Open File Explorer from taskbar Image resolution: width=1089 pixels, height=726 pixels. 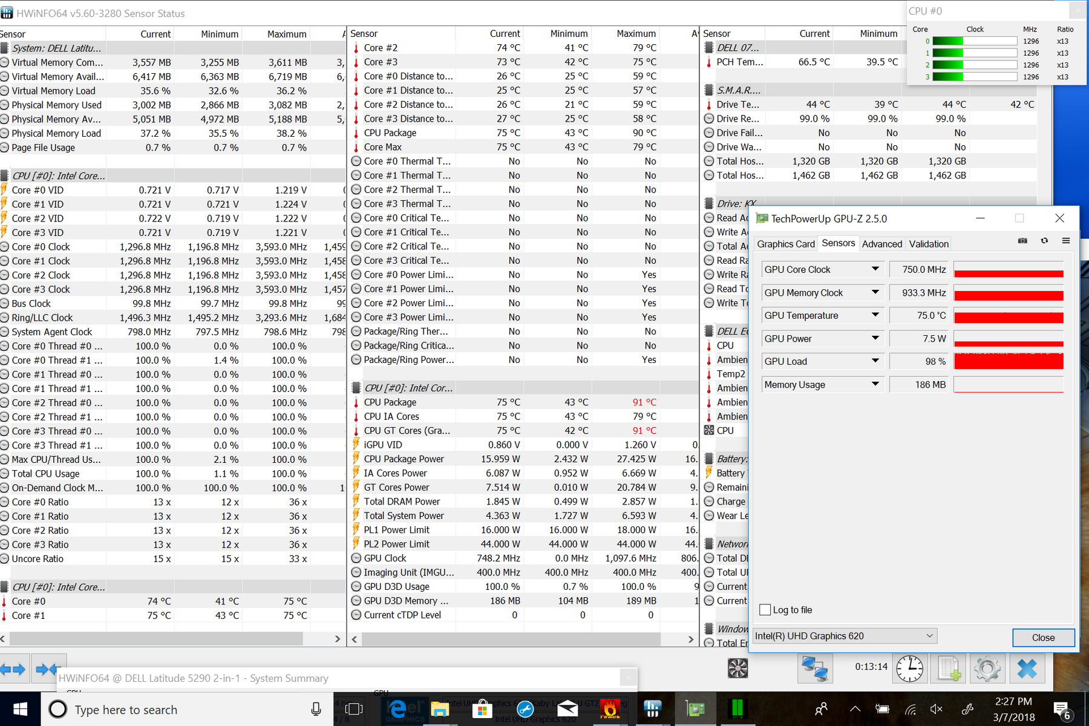pyautogui.click(x=440, y=709)
